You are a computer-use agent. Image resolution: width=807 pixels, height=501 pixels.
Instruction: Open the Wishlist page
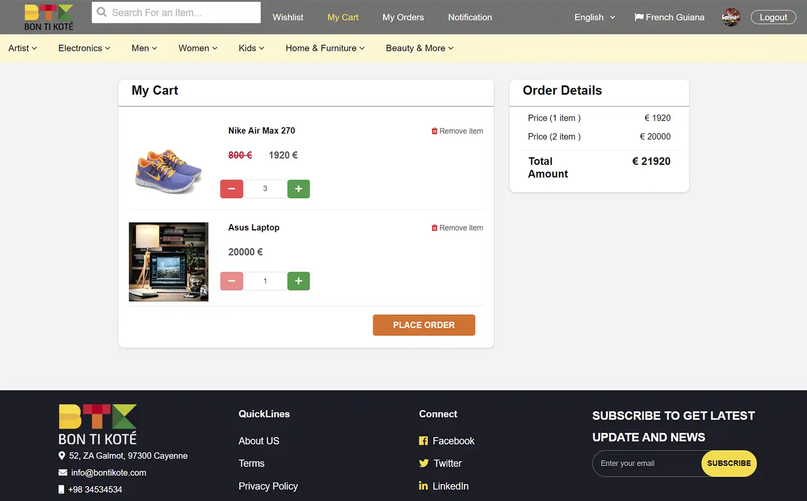[288, 17]
